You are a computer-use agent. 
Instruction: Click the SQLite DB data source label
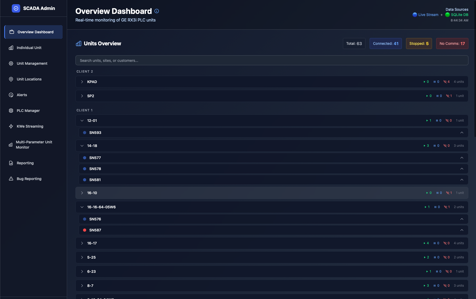(459, 15)
